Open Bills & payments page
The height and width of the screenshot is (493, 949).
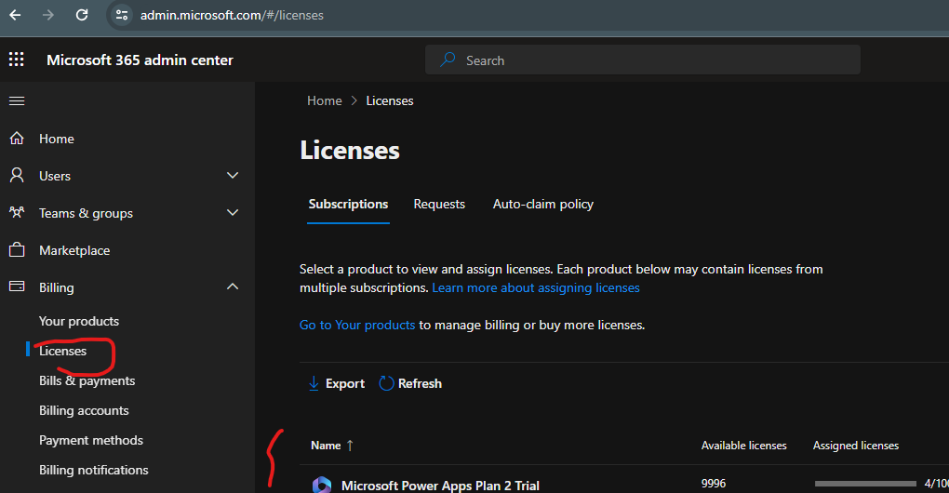pos(87,380)
